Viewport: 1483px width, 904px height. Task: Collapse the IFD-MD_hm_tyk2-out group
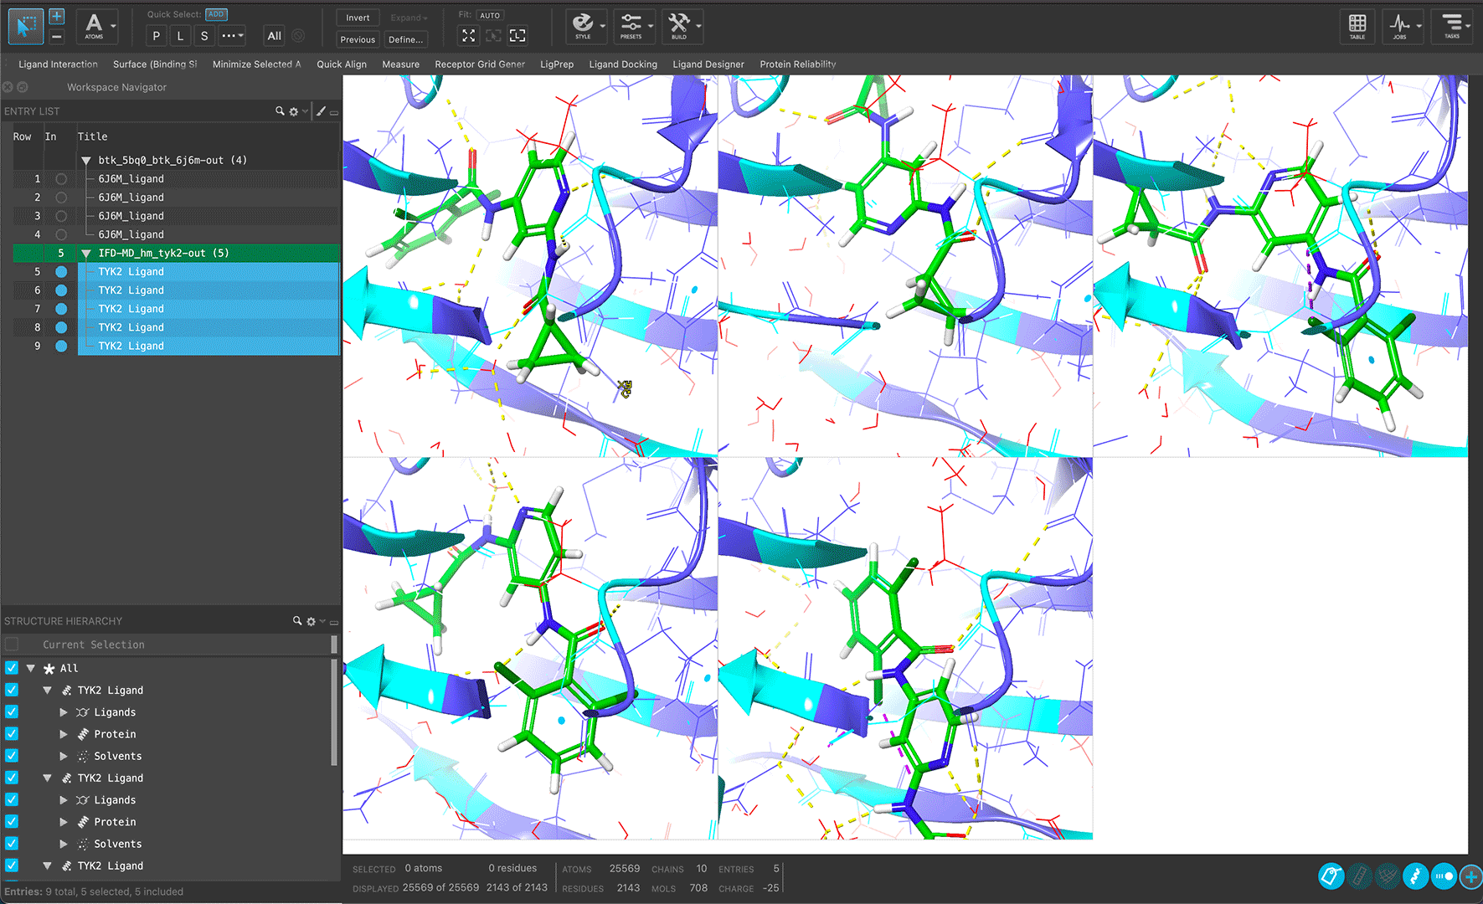(x=86, y=253)
